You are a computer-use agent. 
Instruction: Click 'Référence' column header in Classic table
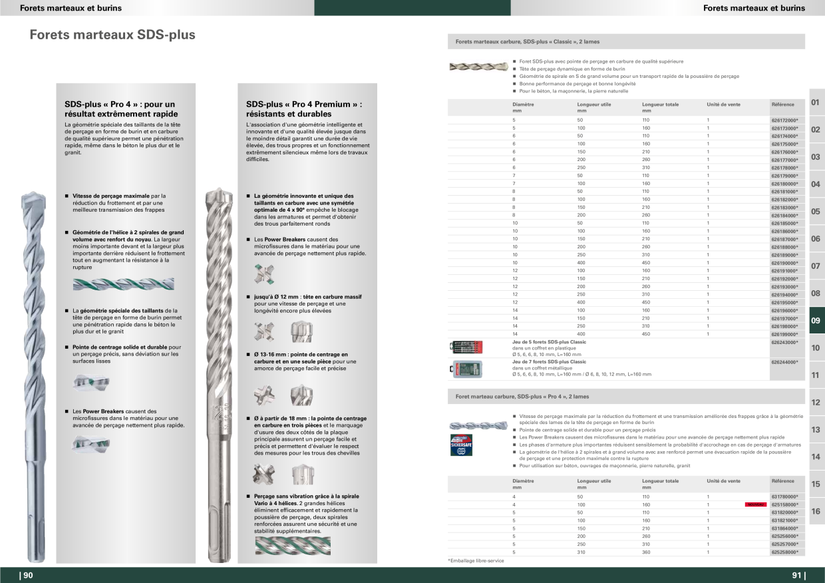[x=782, y=104]
